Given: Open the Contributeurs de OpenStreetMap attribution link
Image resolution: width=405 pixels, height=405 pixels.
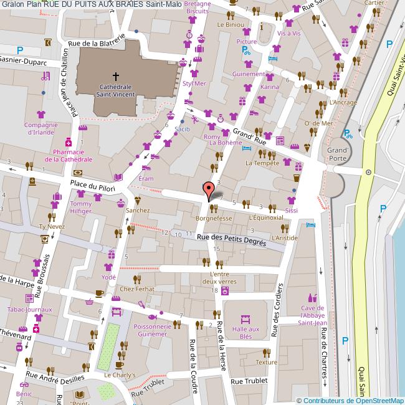Looking at the screenshot, I should pyautogui.click(x=353, y=400).
